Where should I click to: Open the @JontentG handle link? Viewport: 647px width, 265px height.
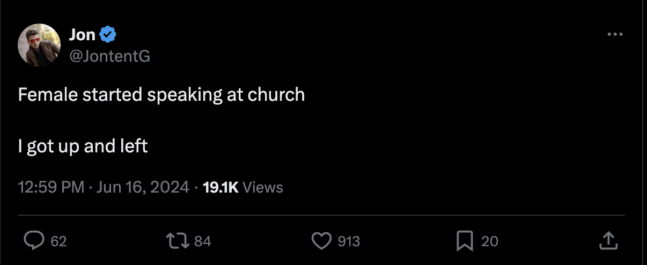coord(109,55)
